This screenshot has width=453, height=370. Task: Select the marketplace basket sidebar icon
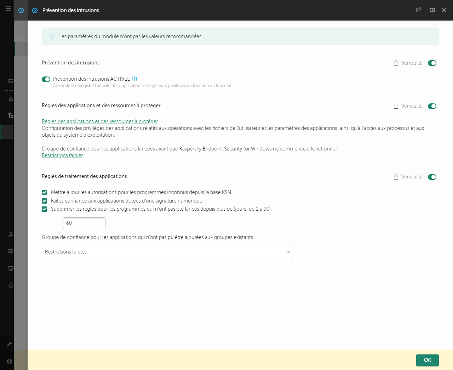coord(11,286)
